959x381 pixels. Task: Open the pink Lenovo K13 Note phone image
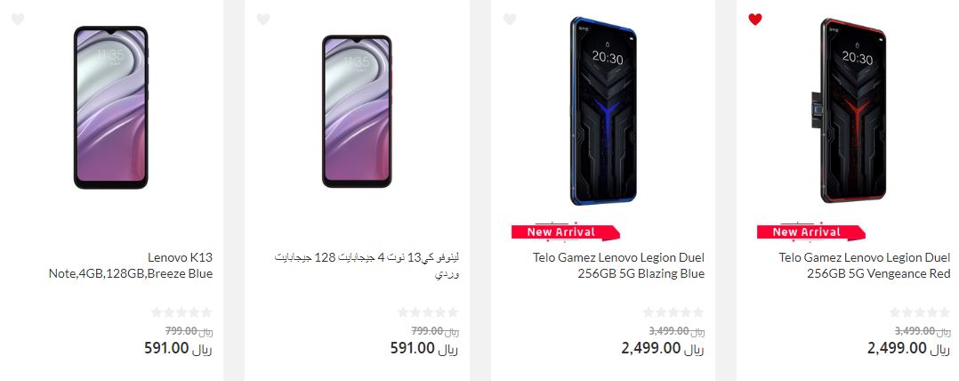coord(357,111)
